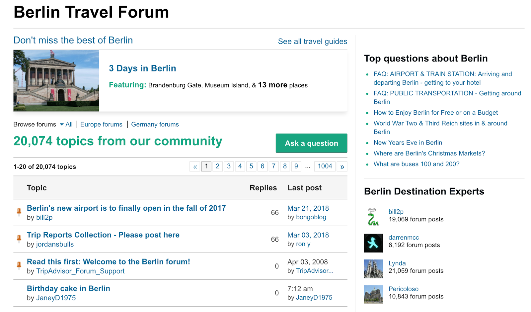Click the 3 Days in Berlin guide photo
Screen dimensions: 531x312
click(x=56, y=80)
